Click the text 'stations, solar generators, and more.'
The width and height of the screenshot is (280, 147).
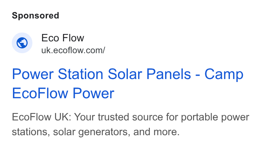pyautogui.click(x=95, y=132)
